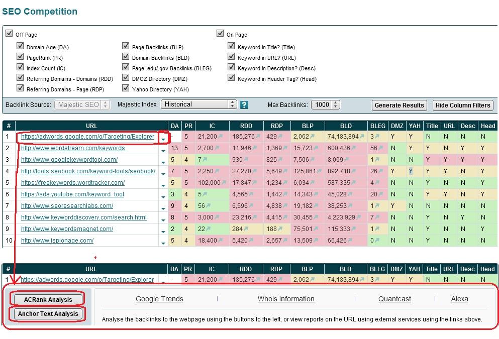
Task: Open the Backlink Source dropdown
Action: (82, 104)
